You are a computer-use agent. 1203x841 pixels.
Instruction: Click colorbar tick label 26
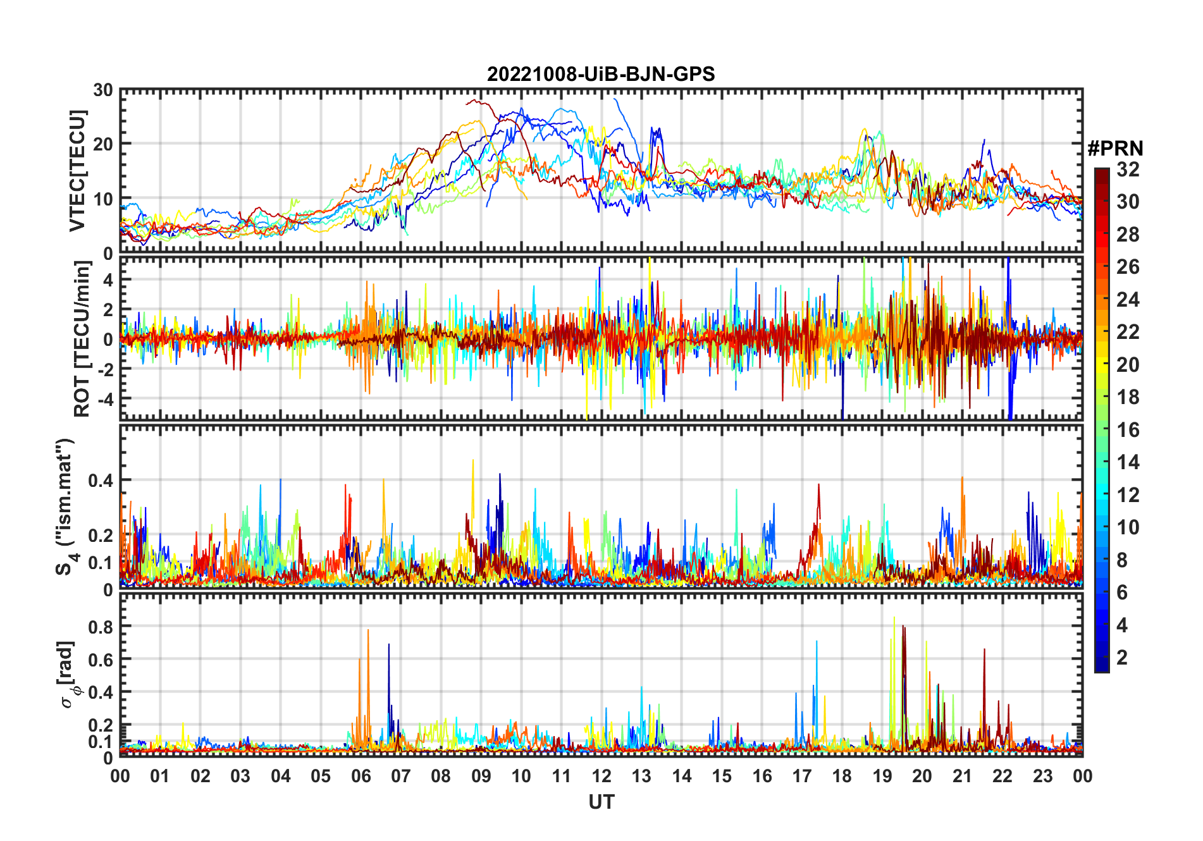coord(1128,267)
